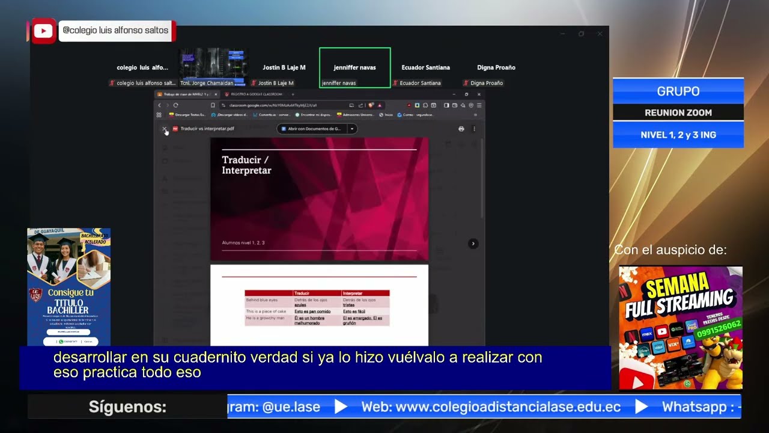Print the Traducir vs interpretar PDF
Viewport: 769px width, 433px height.
(x=461, y=129)
